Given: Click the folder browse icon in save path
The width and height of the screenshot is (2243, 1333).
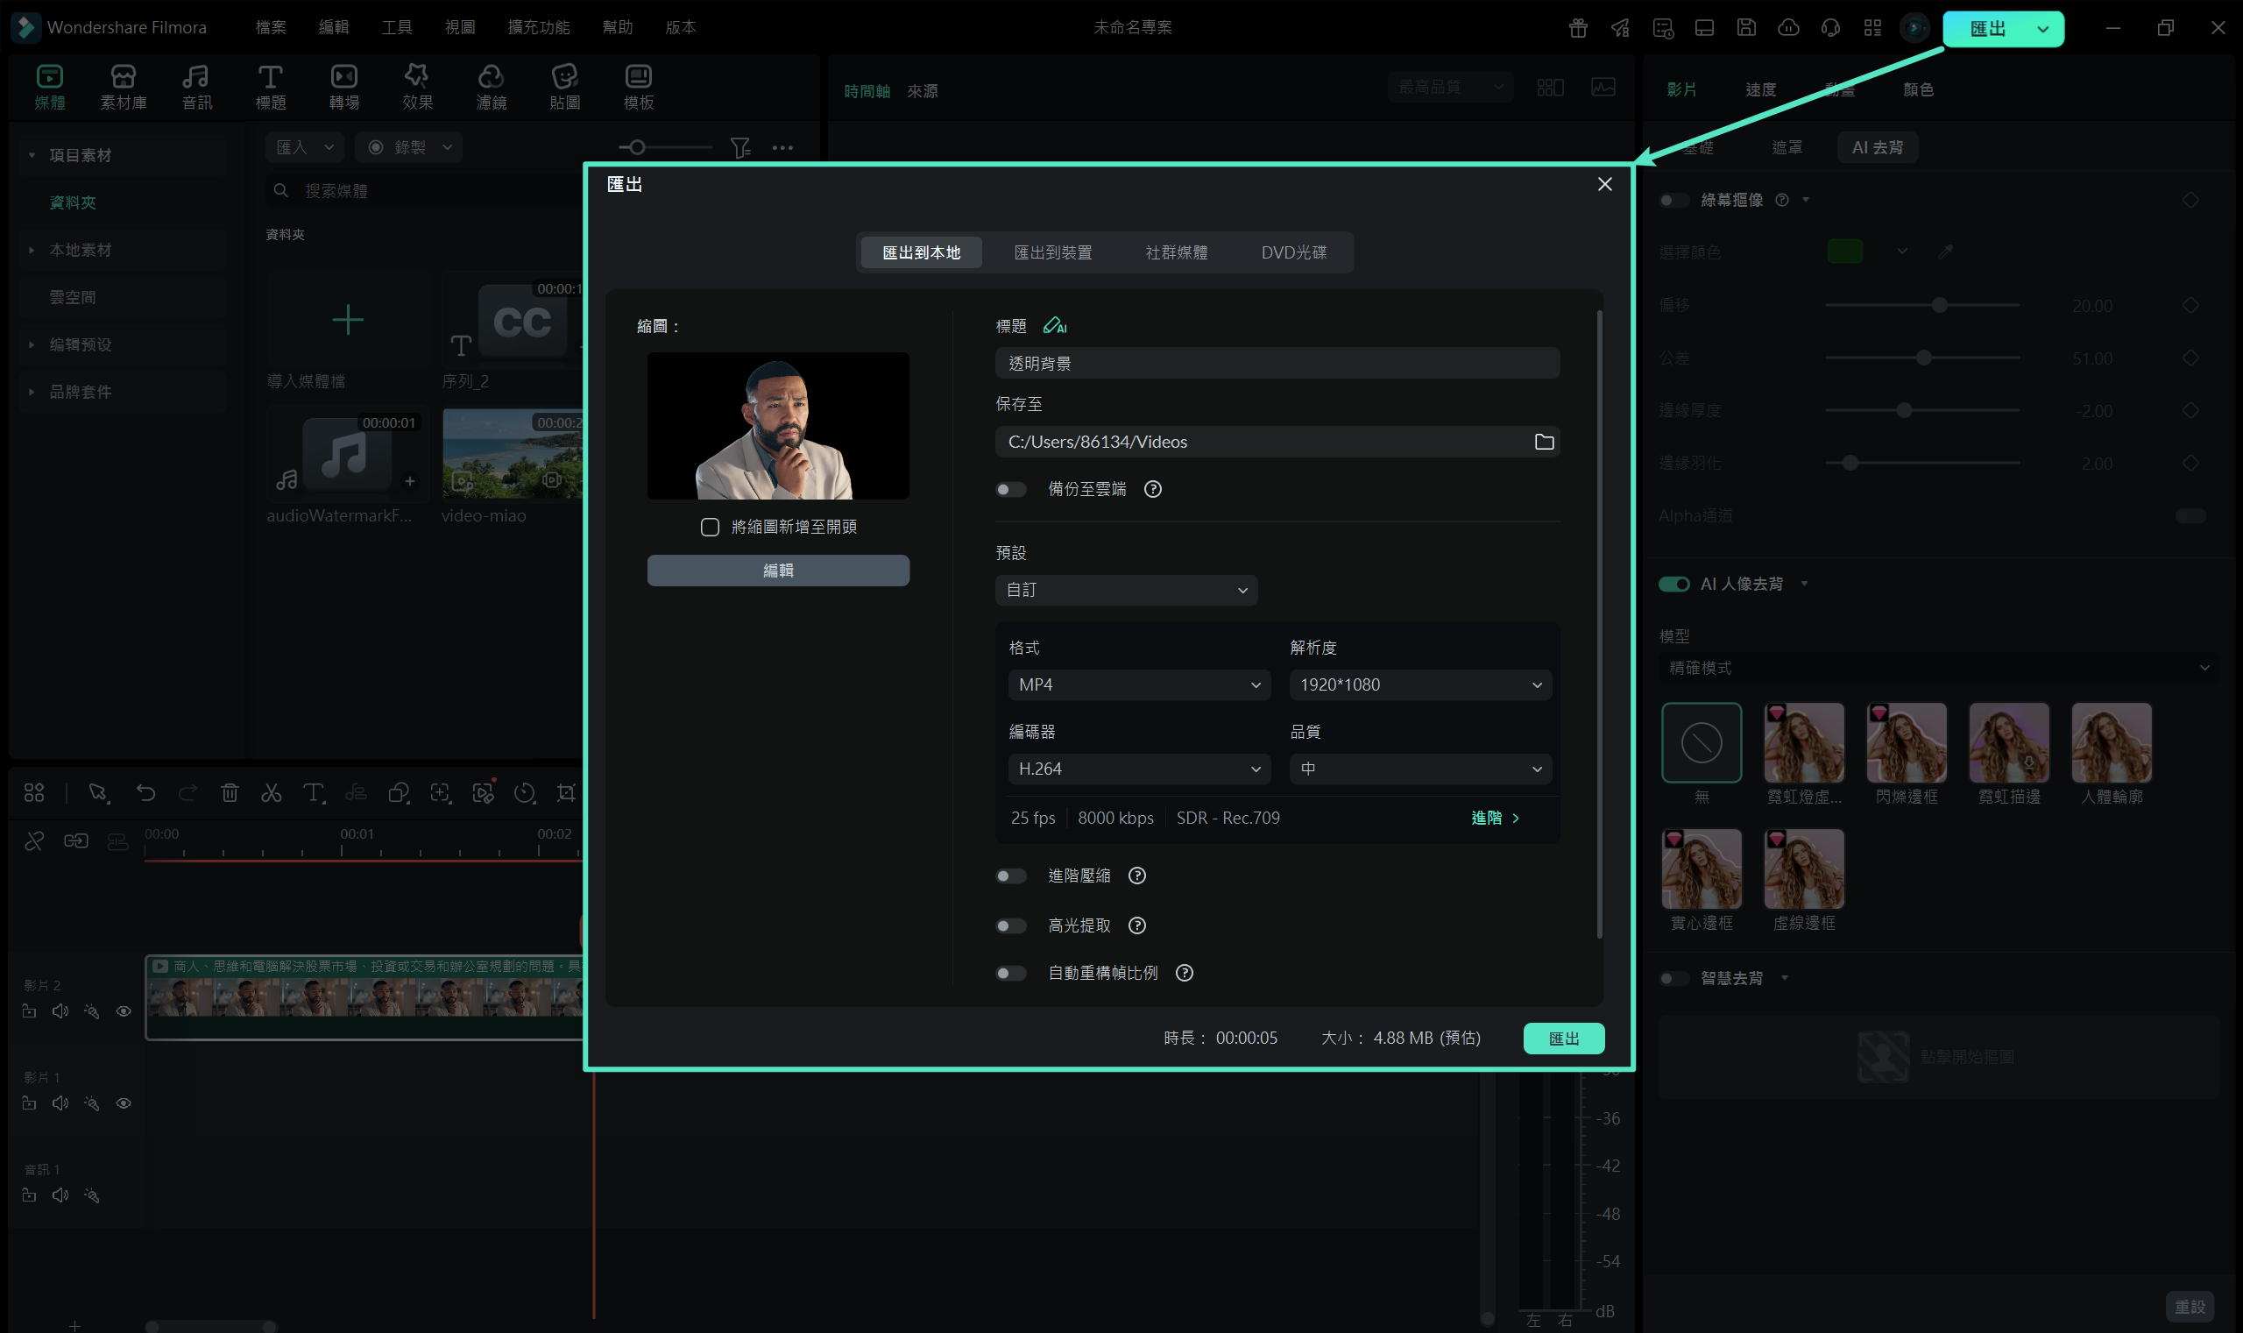Looking at the screenshot, I should [1544, 442].
